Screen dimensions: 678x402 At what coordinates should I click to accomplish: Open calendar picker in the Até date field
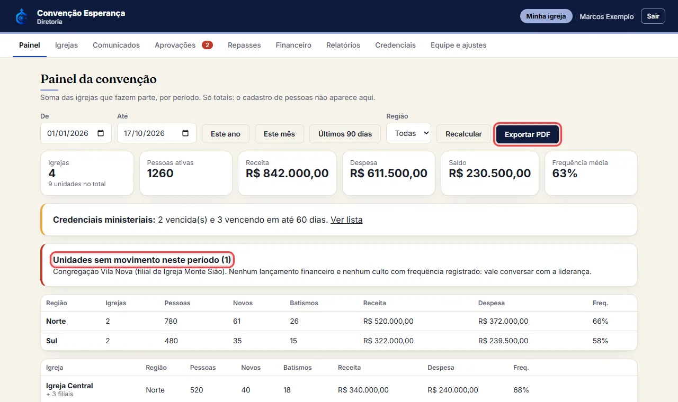[185, 133]
